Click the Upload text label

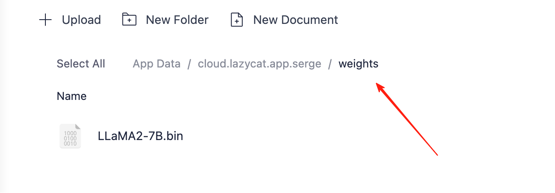tap(81, 20)
